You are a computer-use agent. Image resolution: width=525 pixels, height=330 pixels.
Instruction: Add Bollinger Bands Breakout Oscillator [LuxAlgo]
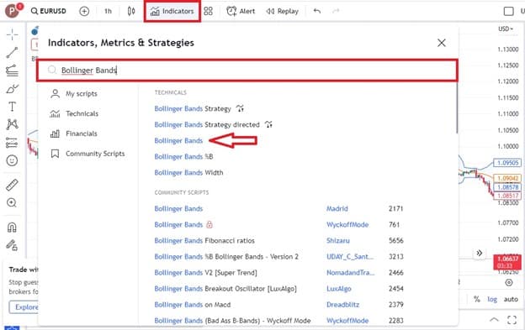click(225, 289)
